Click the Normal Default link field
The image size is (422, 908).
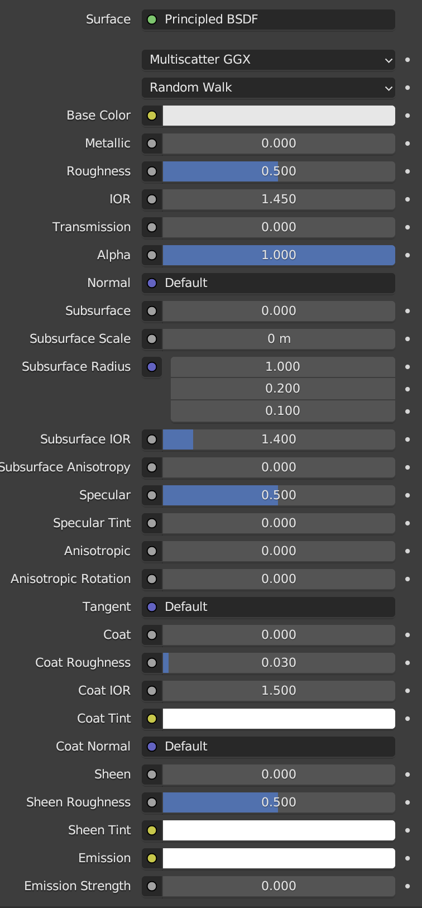pos(268,283)
